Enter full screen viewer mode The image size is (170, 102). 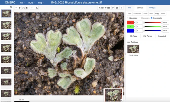tap(121, 8)
